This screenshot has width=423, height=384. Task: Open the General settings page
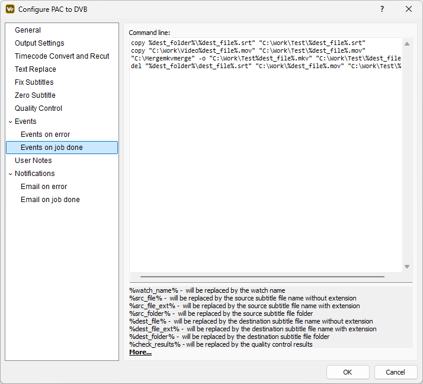28,30
